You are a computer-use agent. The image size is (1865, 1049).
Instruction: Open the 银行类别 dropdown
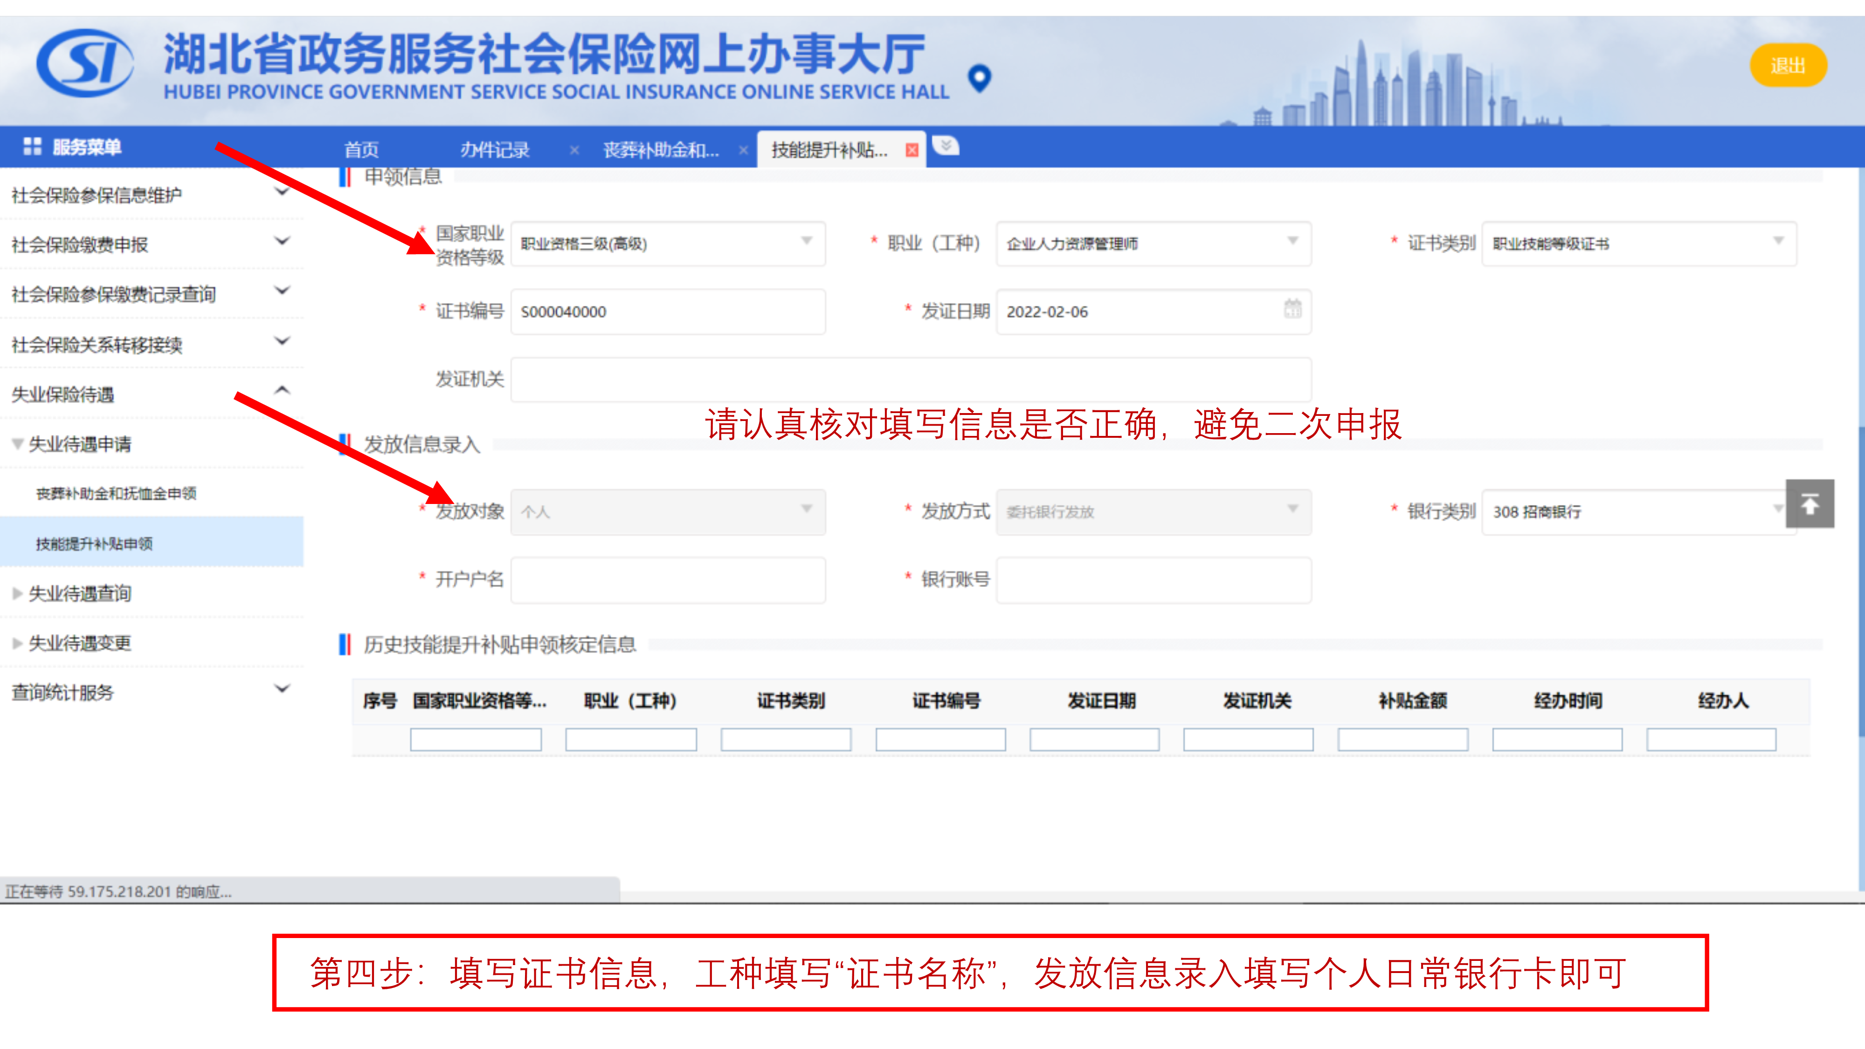(x=1635, y=512)
